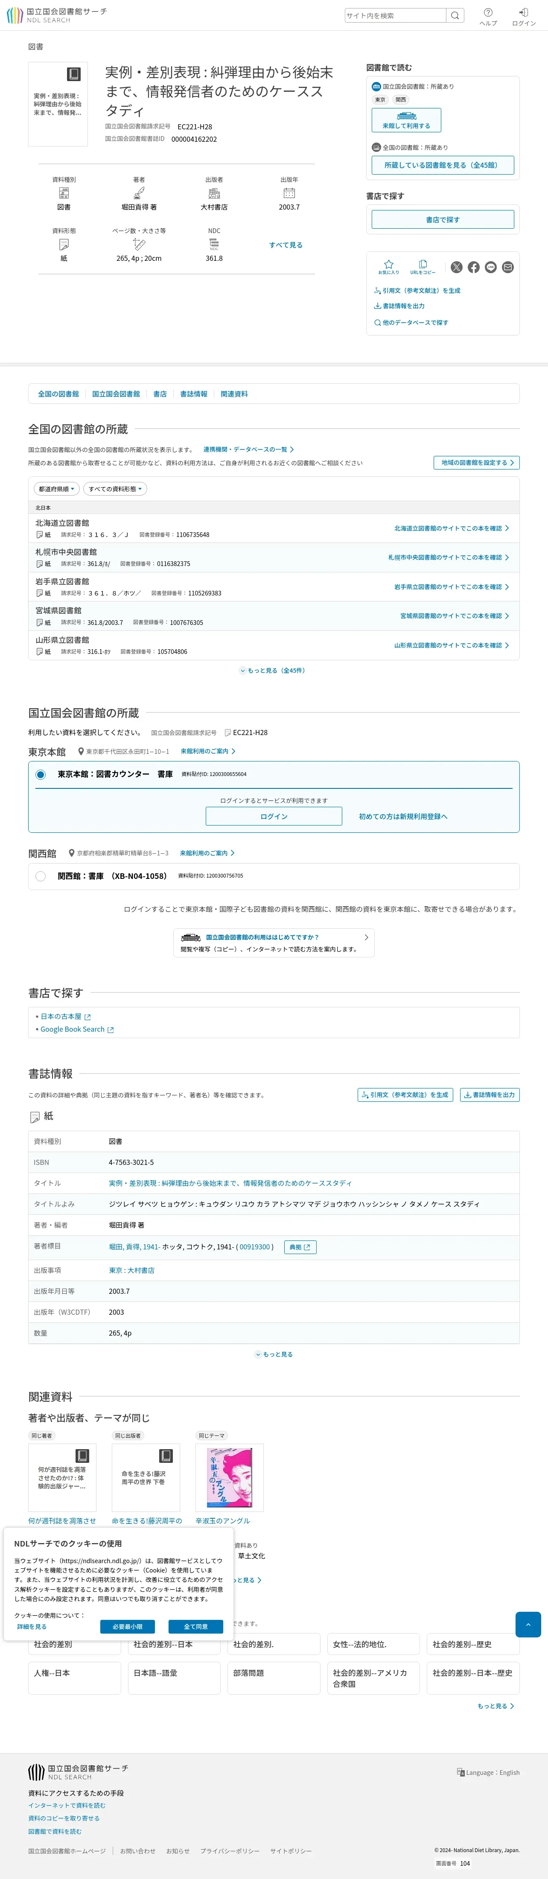Click 典拠 authority button

pyautogui.click(x=300, y=1247)
